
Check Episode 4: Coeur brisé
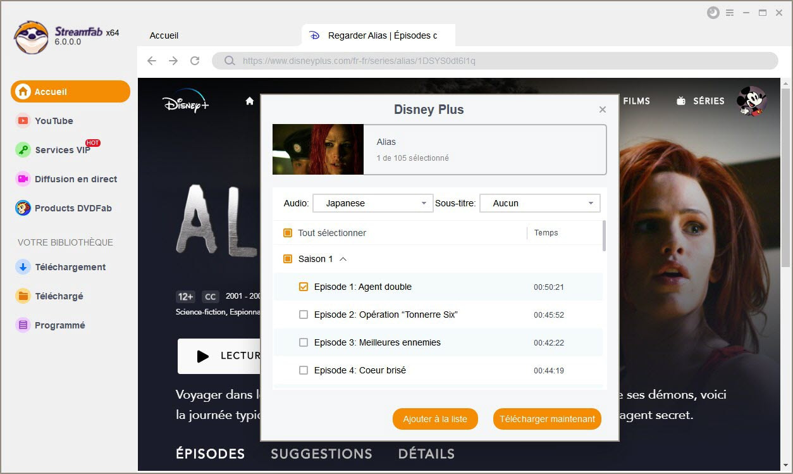pyautogui.click(x=304, y=370)
